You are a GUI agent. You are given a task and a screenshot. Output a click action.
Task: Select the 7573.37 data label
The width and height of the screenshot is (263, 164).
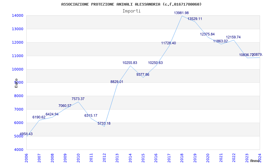click(x=78, y=99)
